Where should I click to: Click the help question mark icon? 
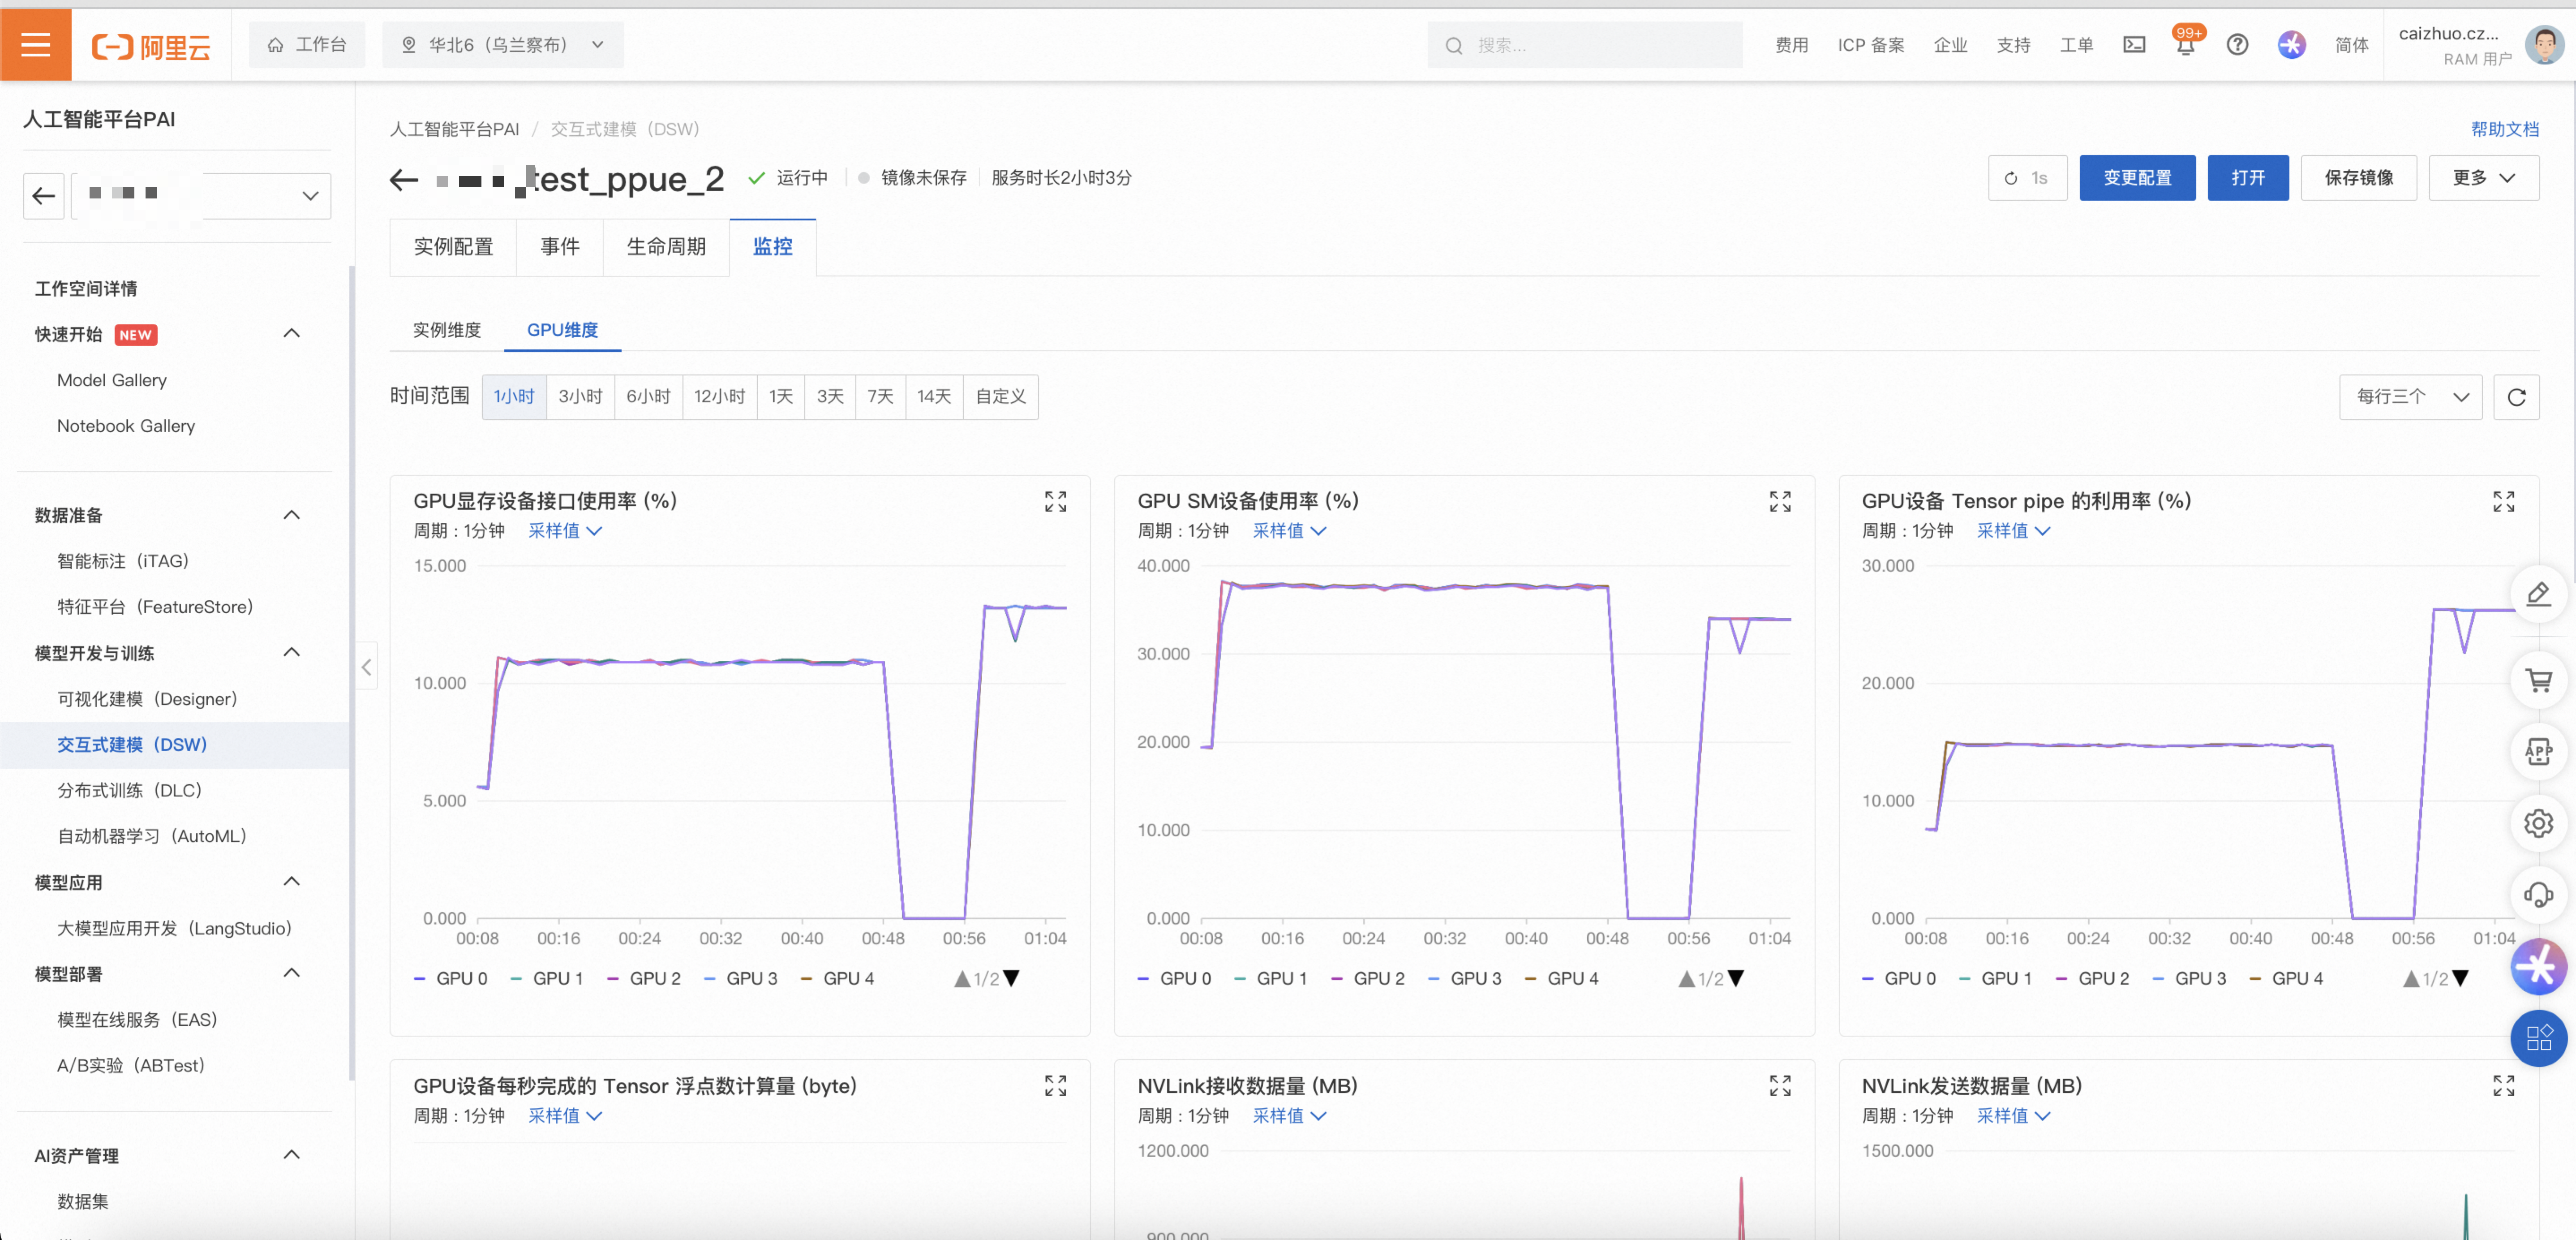click(x=2237, y=45)
